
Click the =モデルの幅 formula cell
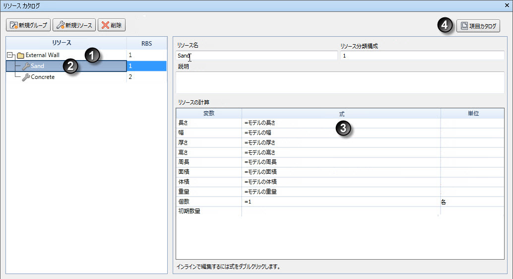click(x=341, y=133)
